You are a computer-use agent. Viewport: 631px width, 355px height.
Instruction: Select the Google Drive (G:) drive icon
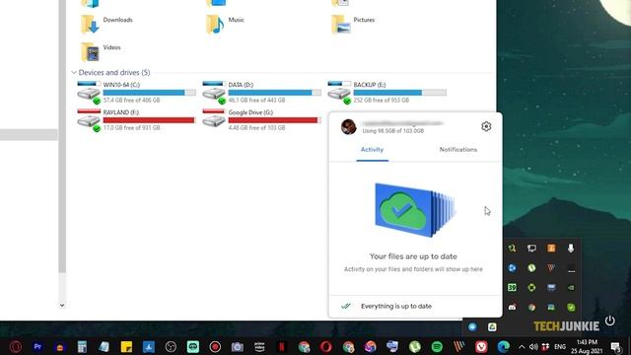214,118
